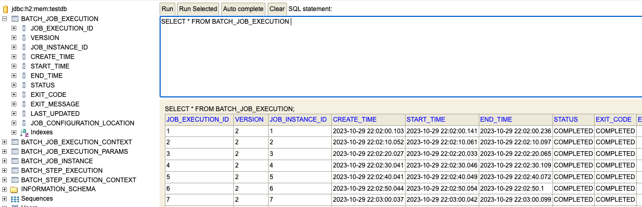Click cell 2023-10-29 22:02:00.103

[x=368, y=131]
